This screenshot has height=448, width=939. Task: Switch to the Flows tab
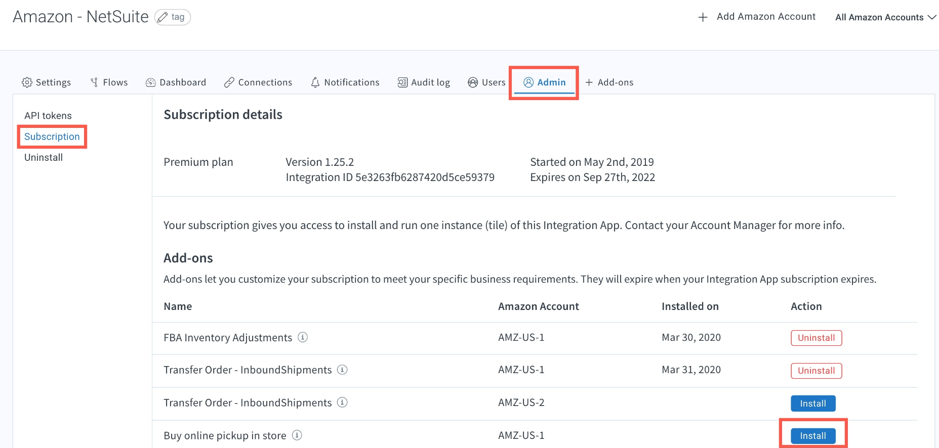pos(109,82)
